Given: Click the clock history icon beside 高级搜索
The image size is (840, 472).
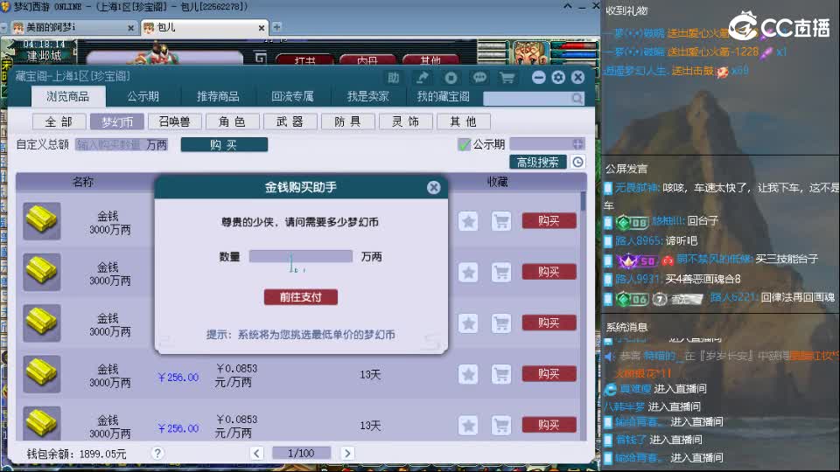Looking at the screenshot, I should click(578, 163).
